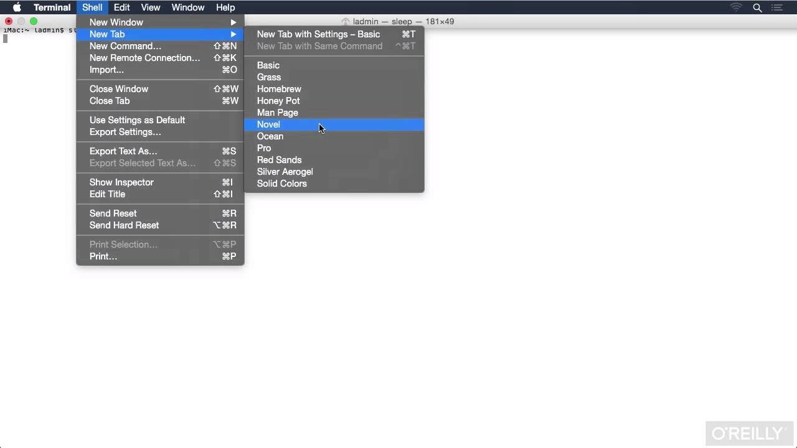Image resolution: width=797 pixels, height=448 pixels.
Task: Pick the Ocean profile
Action: pos(270,136)
